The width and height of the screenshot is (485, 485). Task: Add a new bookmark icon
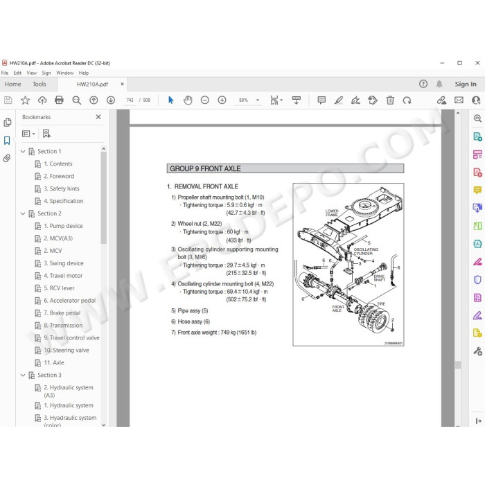pos(46,134)
